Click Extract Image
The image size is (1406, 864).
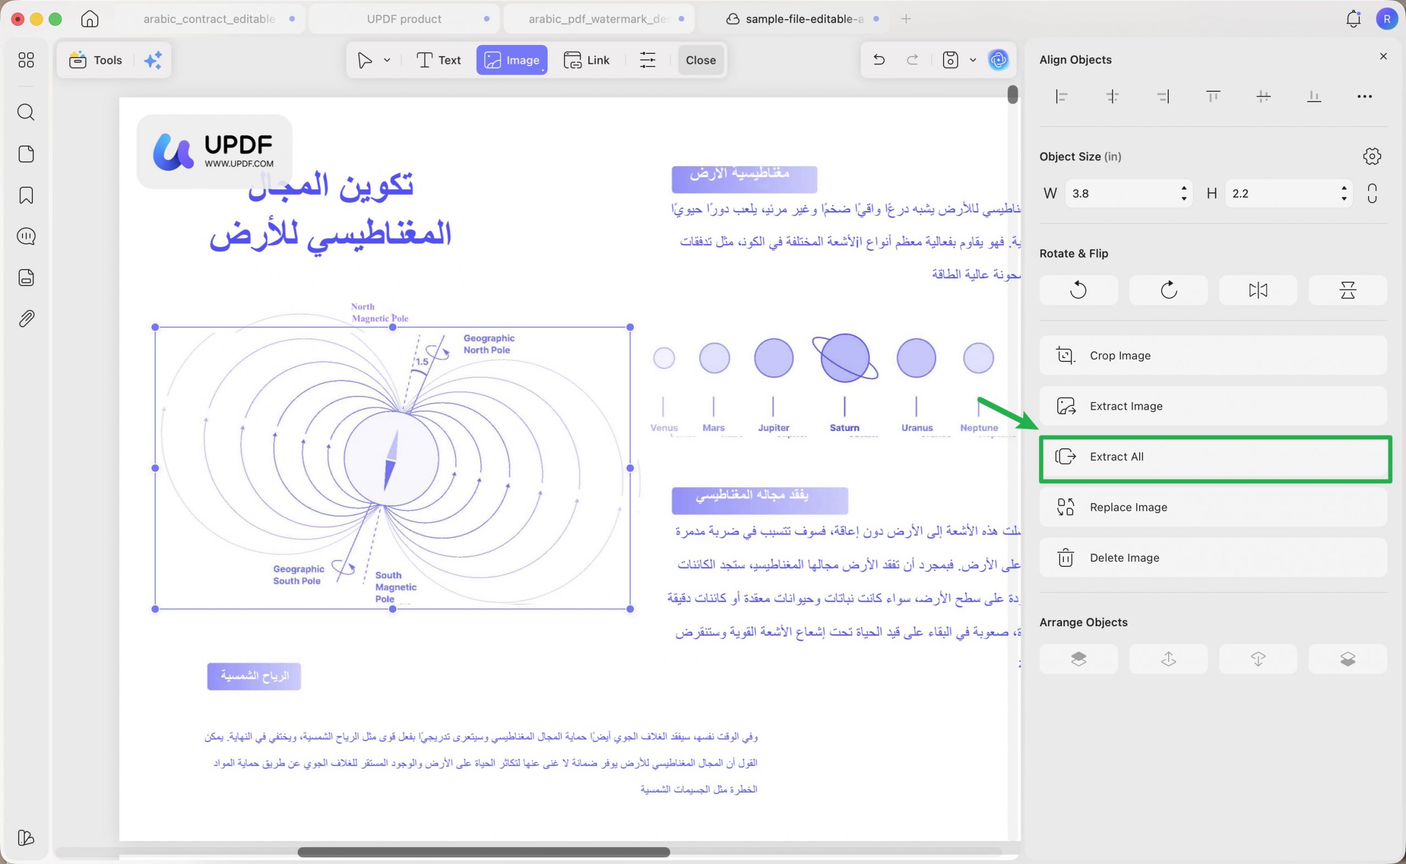pos(1213,406)
